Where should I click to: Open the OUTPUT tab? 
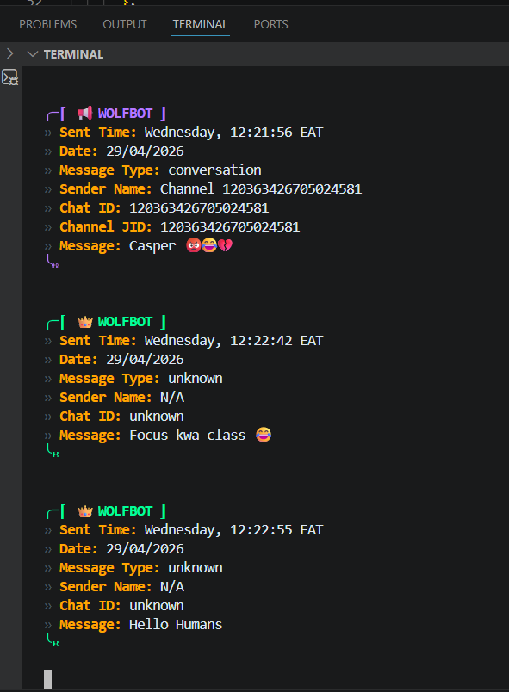point(125,24)
